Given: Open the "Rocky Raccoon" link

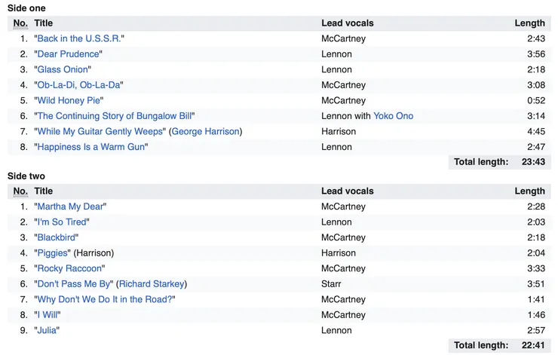Looking at the screenshot, I should (69, 268).
